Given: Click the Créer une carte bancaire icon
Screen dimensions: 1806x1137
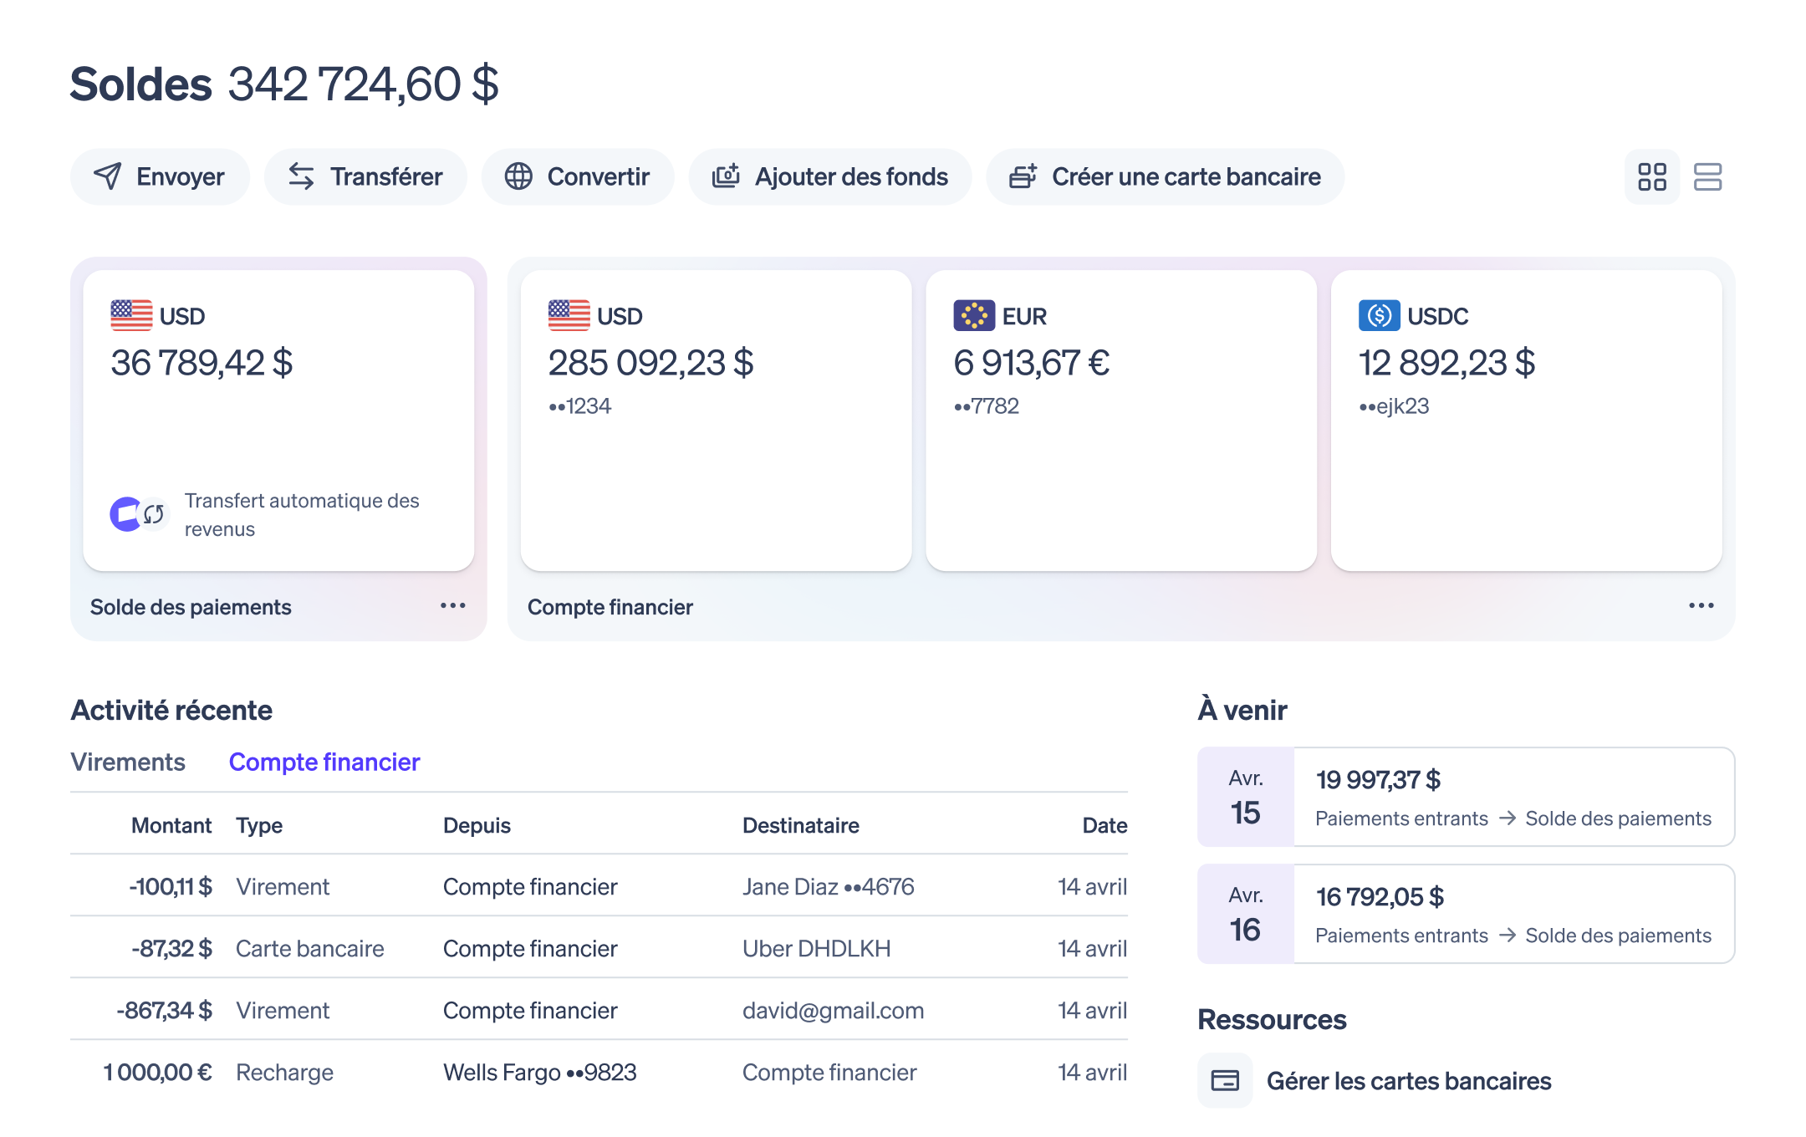Looking at the screenshot, I should pos(1023,176).
